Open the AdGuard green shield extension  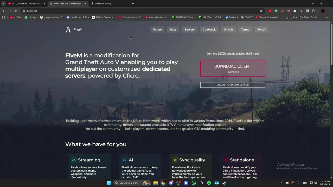point(276,11)
